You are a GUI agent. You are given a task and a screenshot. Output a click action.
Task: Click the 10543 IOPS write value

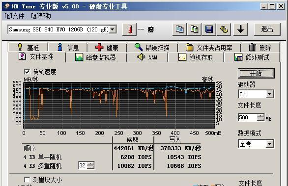pyautogui.click(x=184, y=157)
